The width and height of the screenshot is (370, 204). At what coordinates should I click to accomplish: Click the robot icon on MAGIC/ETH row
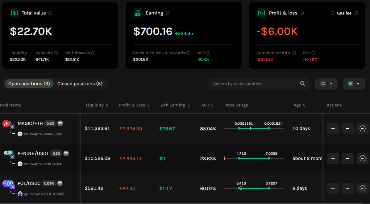point(60,123)
